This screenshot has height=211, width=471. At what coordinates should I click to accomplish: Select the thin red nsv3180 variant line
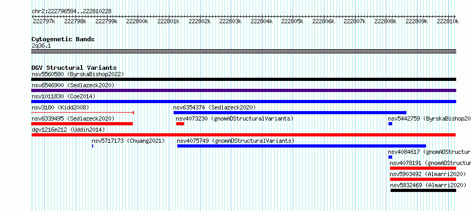83,113
